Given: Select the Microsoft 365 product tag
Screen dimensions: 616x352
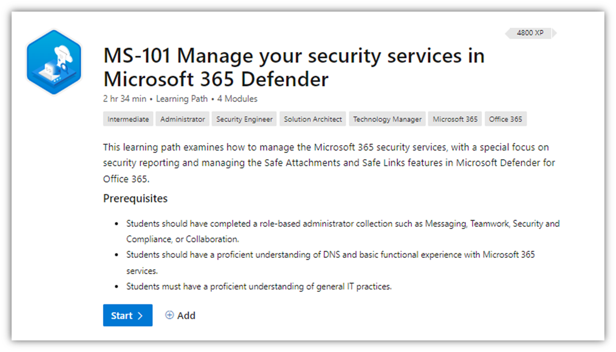Looking at the screenshot, I should tap(455, 119).
